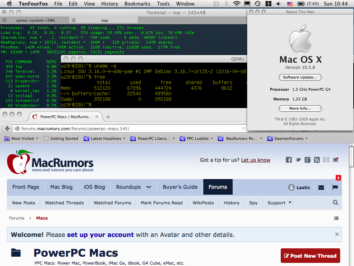Expand the Most Visited bookmarks dropdown
The height and width of the screenshot is (266, 354).
[37, 139]
